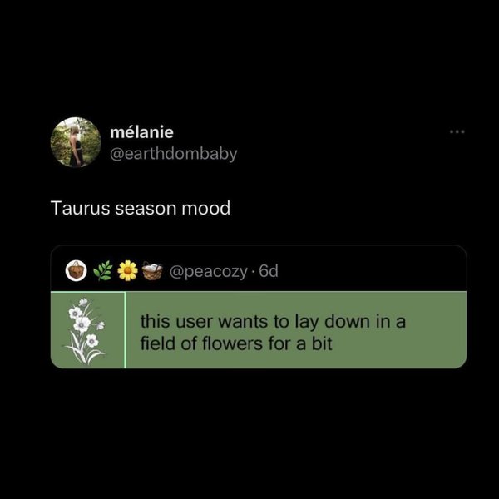Click the display name mélanie

(x=141, y=132)
